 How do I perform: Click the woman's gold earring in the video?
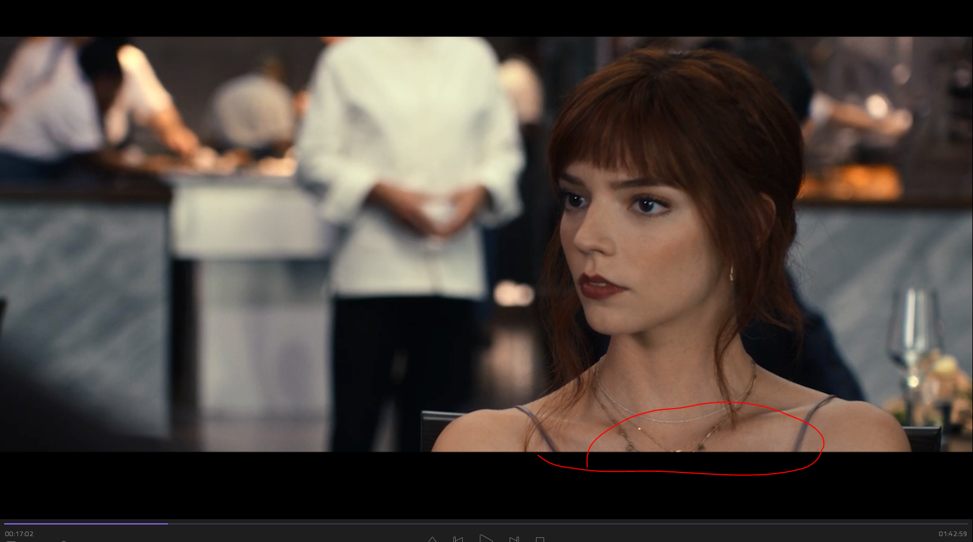pos(732,274)
